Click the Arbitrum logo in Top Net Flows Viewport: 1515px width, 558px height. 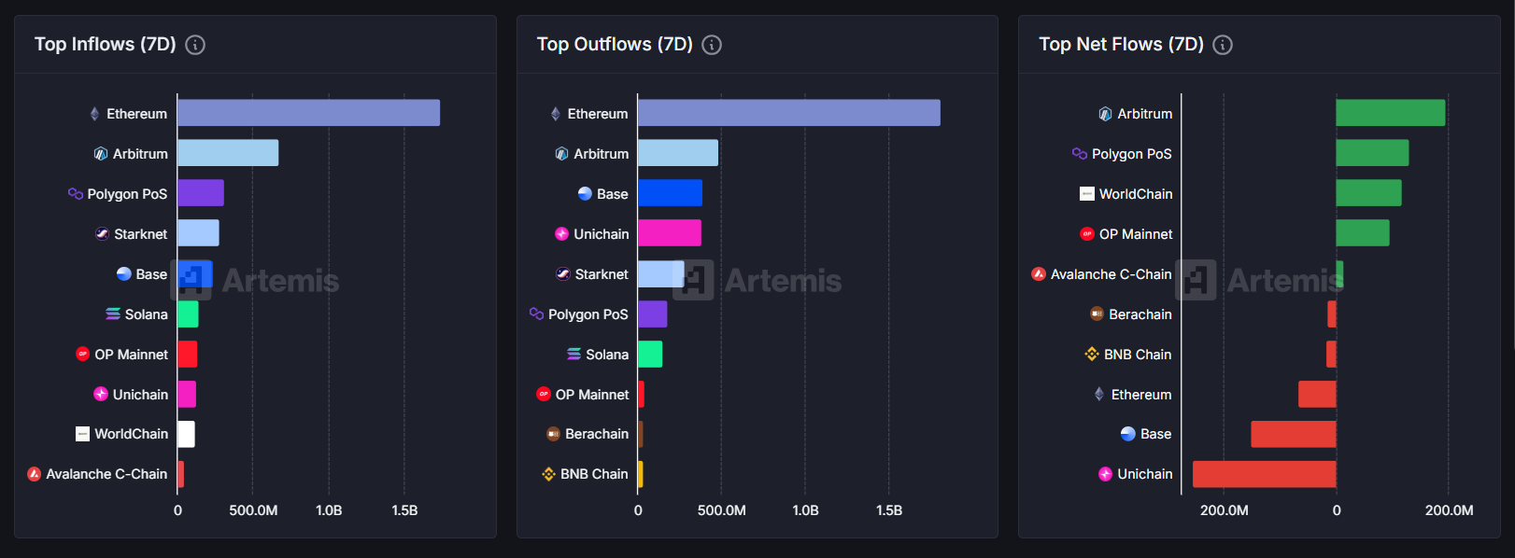[x=1105, y=114]
